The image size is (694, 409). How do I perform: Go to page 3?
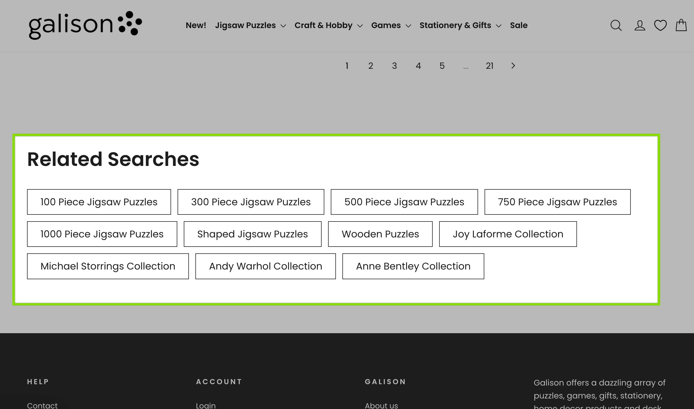395,66
